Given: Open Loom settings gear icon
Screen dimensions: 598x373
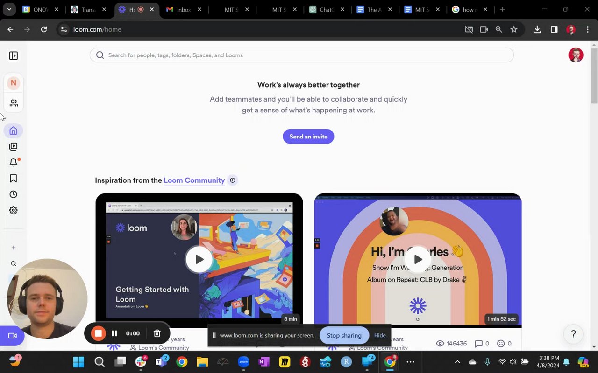Looking at the screenshot, I should click(13, 210).
